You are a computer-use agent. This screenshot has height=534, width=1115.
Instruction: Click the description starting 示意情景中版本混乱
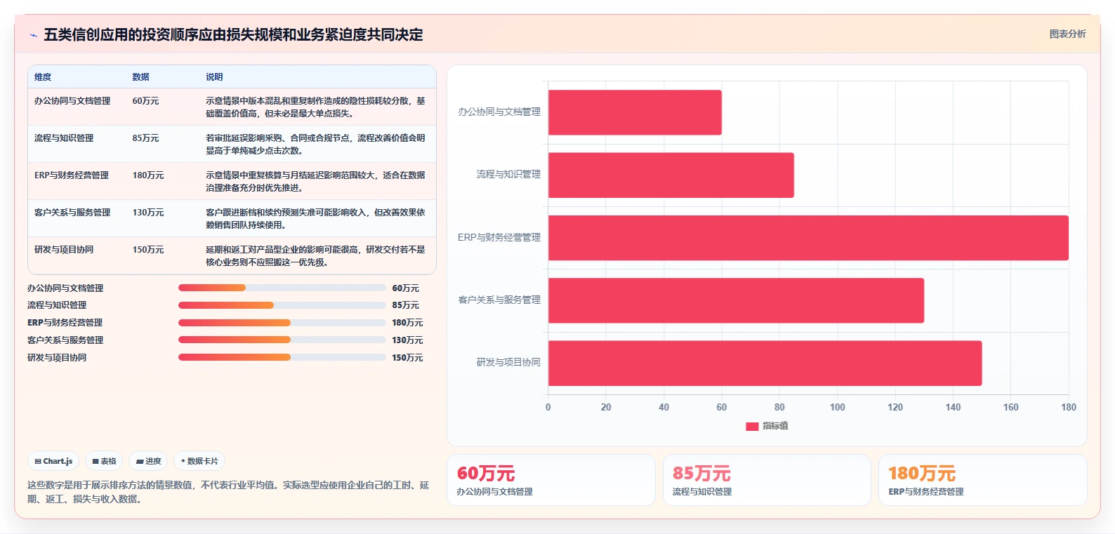click(x=315, y=107)
